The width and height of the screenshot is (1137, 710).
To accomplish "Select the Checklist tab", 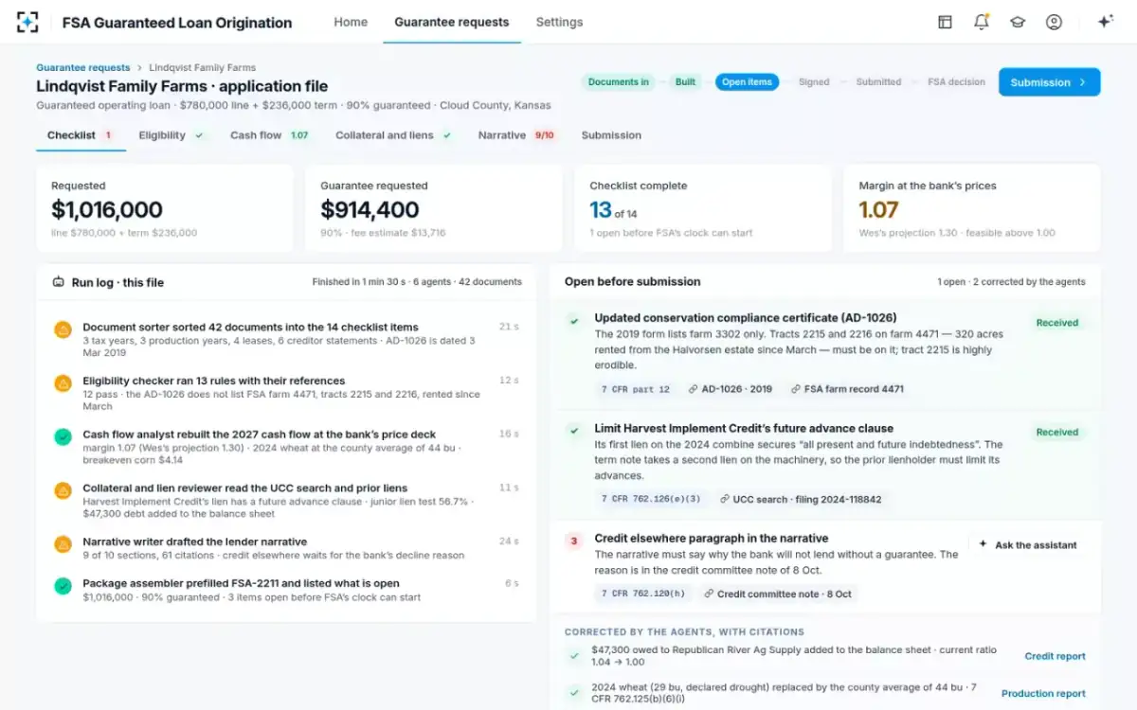I will click(x=81, y=135).
